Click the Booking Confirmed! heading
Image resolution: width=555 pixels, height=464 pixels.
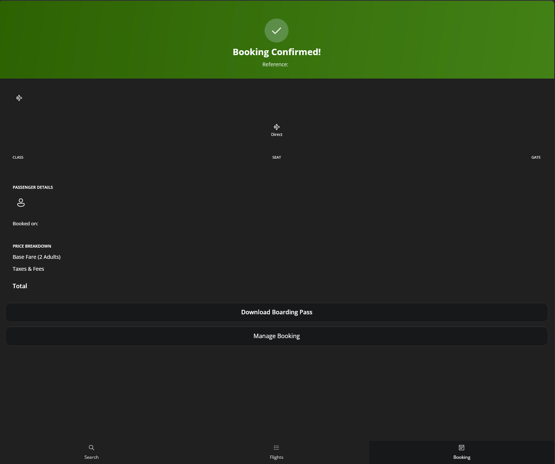pyautogui.click(x=277, y=52)
